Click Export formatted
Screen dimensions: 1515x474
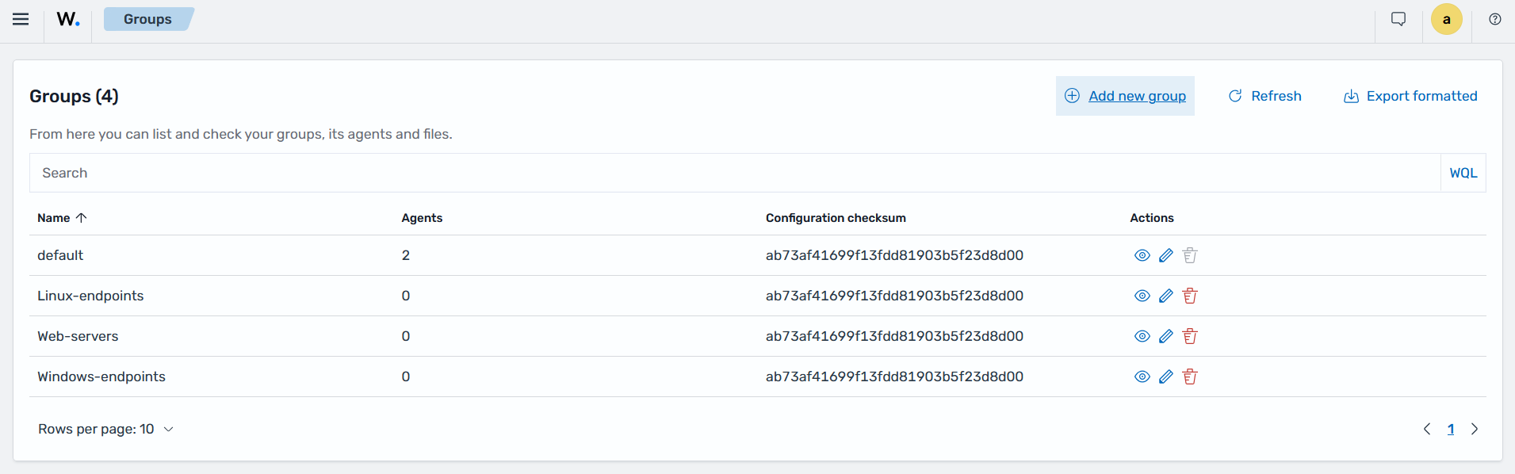1410,96
